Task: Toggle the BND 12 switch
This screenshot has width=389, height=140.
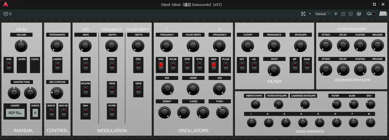Action: (51, 113)
